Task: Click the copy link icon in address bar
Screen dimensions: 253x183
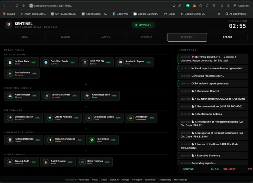Action: pos(180,6)
